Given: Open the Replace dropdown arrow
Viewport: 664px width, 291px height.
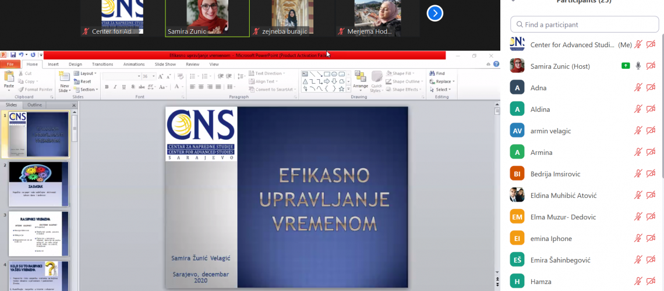Looking at the screenshot, I should click(x=454, y=81).
